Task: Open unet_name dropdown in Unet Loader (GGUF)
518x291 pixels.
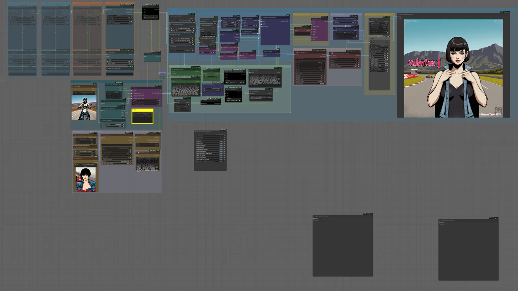Action: point(182,20)
